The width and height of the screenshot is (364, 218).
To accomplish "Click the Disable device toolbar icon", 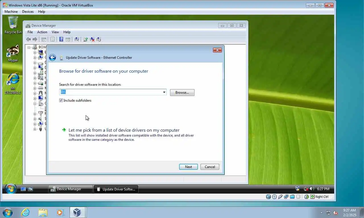I will click(x=99, y=39).
